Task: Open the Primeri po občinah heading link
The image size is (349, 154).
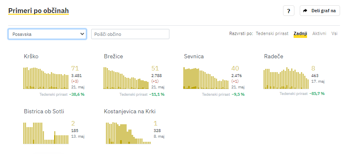Action: tap(39, 11)
